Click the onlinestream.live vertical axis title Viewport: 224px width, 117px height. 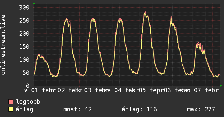click(x=3, y=45)
